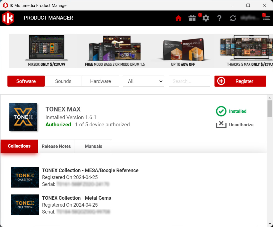Open the Release Notes tab

(x=56, y=146)
